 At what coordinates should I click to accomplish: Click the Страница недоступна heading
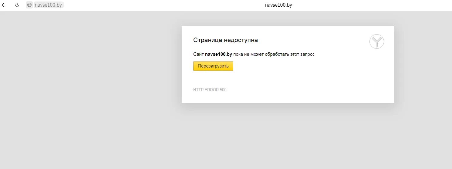click(x=226, y=40)
